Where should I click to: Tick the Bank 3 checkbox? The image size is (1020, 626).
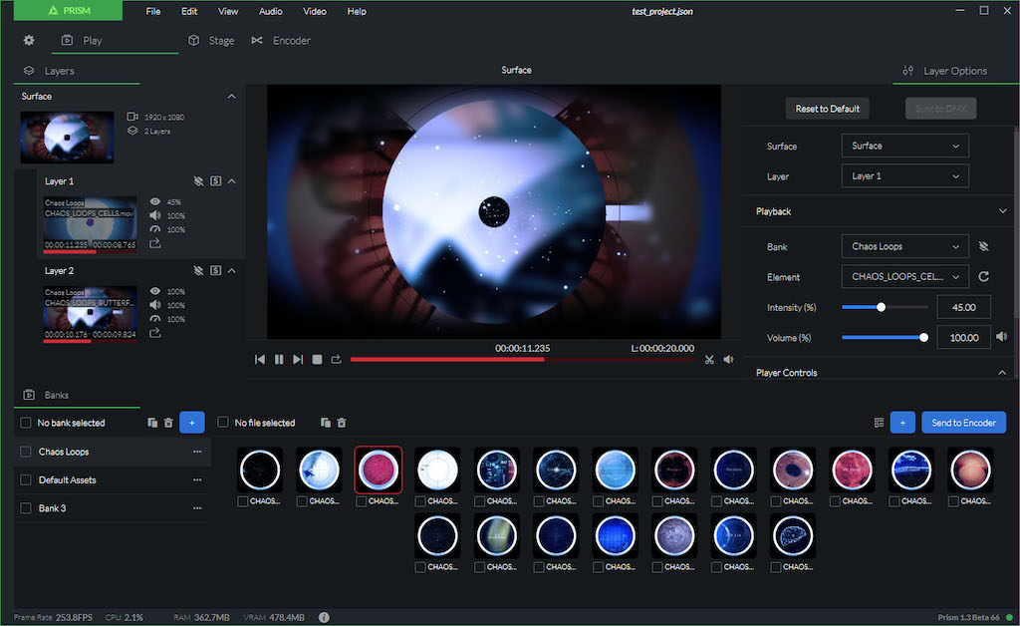point(26,508)
